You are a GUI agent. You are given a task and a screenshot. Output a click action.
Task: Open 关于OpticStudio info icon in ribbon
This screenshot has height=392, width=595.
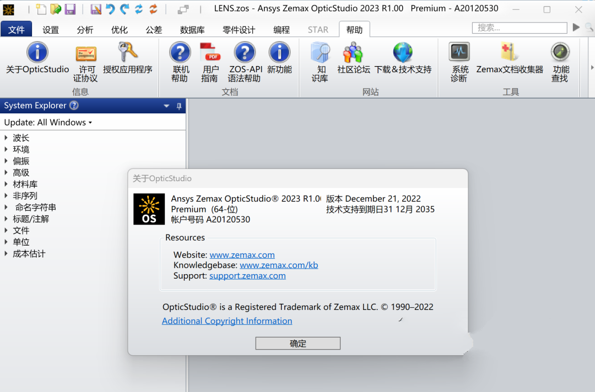tap(37, 52)
